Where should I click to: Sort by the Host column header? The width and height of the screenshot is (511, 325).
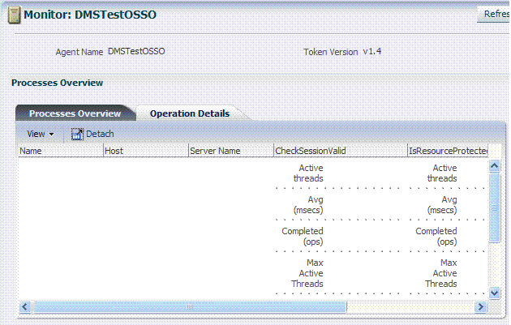146,151
